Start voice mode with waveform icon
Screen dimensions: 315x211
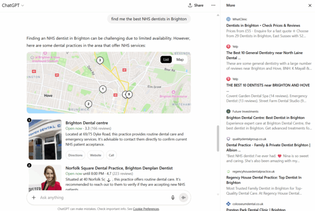184,197
